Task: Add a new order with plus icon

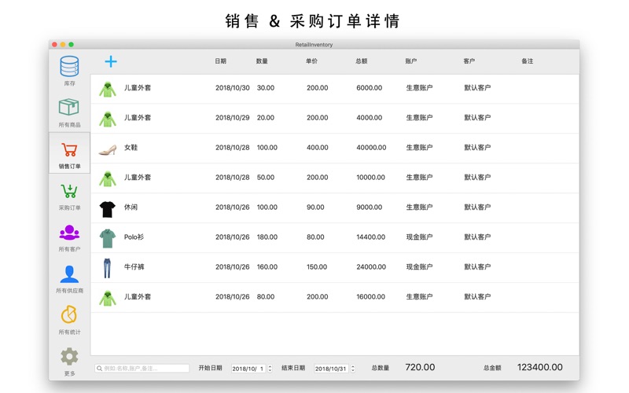Action: (111, 61)
